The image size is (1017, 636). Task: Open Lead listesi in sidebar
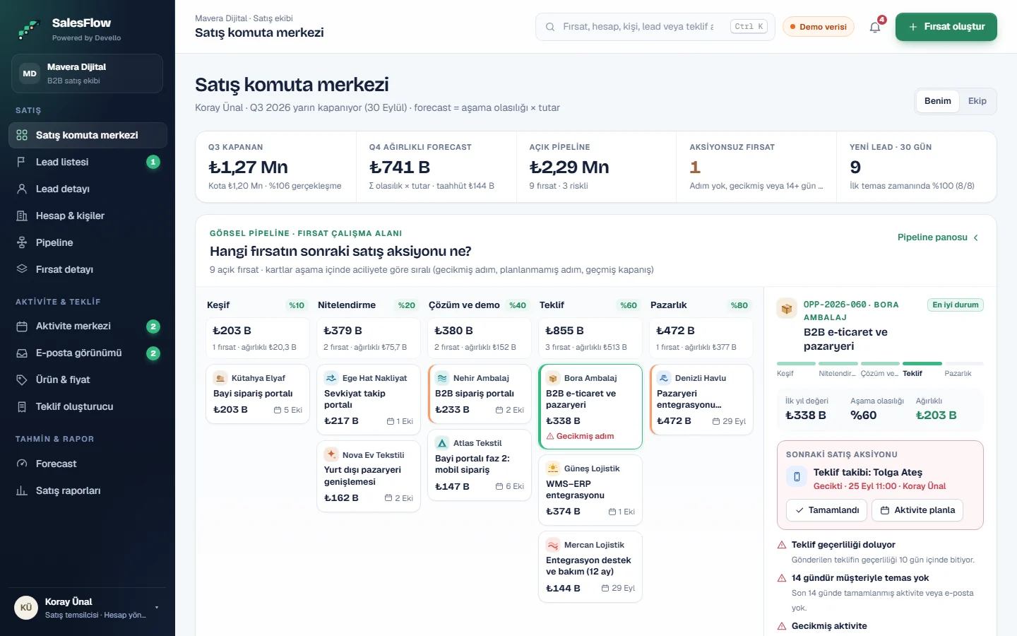click(88, 162)
